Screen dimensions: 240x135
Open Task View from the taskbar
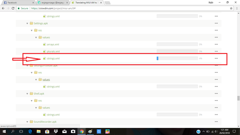tap(21, 132)
